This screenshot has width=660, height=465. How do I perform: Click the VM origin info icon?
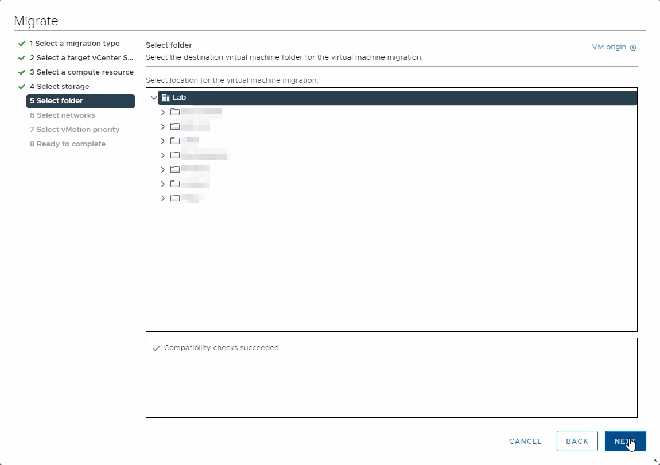click(x=633, y=48)
